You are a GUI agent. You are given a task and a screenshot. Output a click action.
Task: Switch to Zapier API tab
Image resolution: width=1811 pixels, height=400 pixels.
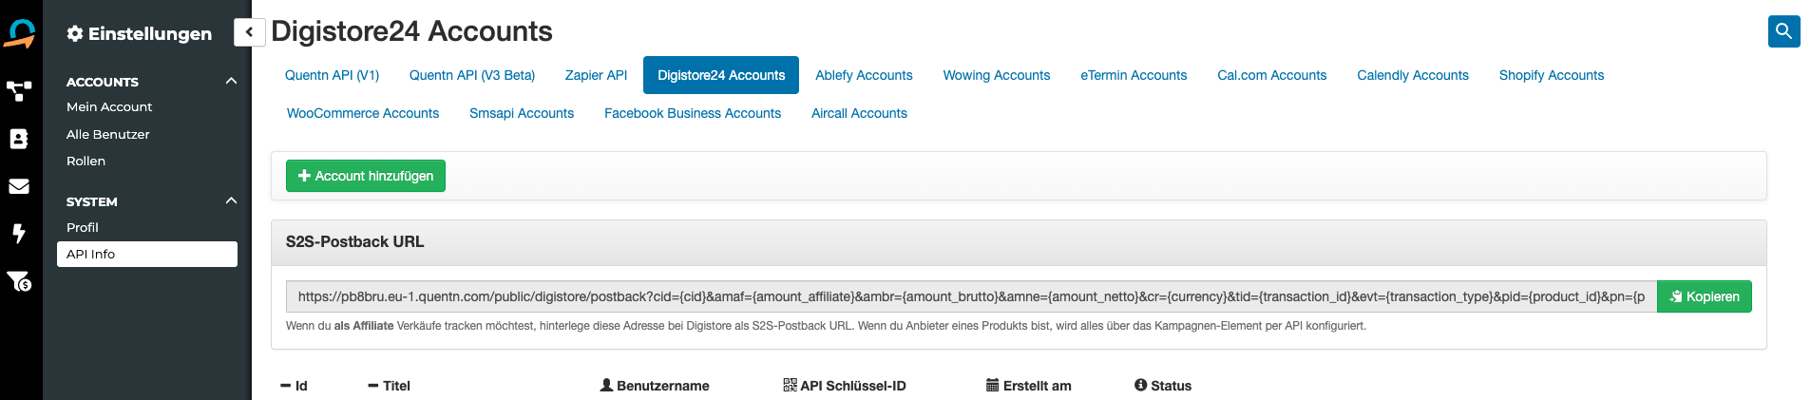[x=596, y=75]
